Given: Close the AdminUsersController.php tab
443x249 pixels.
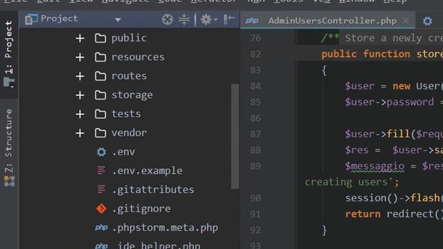Looking at the screenshot, I should point(406,20).
